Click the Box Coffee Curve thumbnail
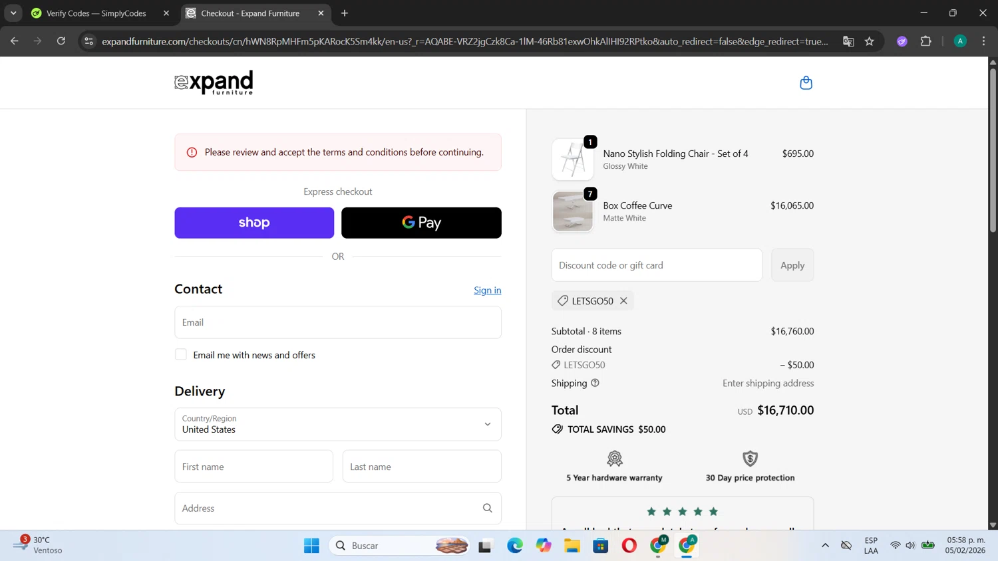The width and height of the screenshot is (998, 561). click(x=573, y=211)
